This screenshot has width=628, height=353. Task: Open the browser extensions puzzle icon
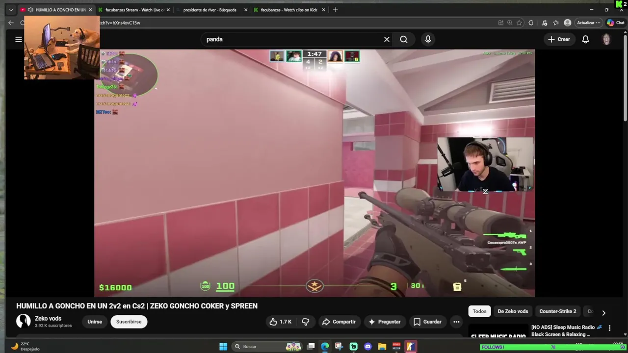click(x=531, y=23)
